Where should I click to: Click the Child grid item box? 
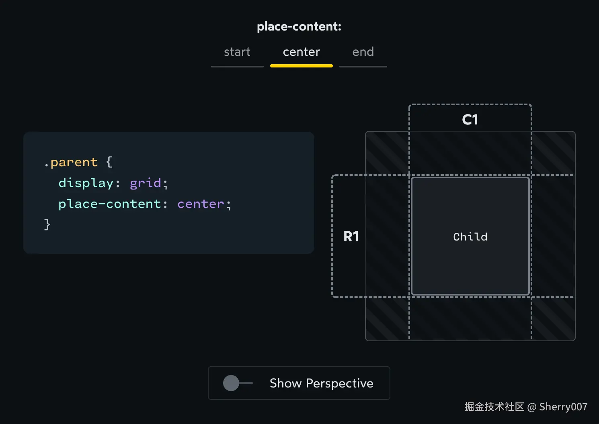click(x=470, y=236)
